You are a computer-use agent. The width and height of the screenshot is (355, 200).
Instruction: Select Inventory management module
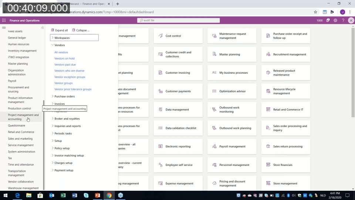22,51
